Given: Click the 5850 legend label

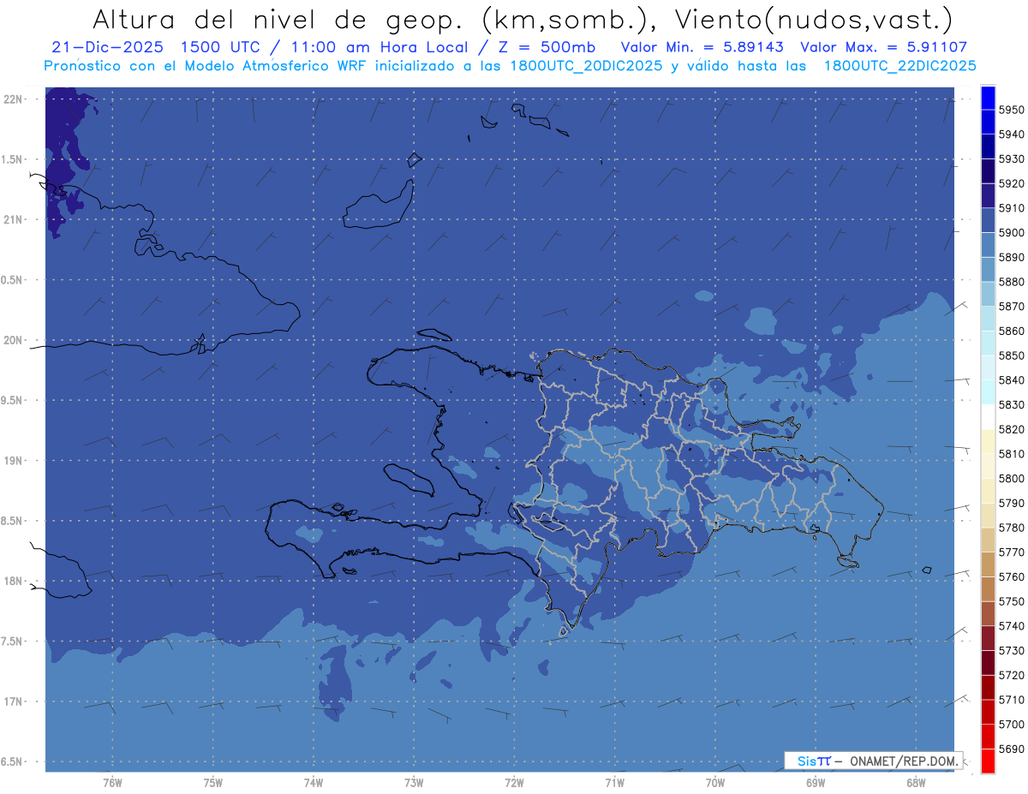Looking at the screenshot, I should pyautogui.click(x=1011, y=355).
